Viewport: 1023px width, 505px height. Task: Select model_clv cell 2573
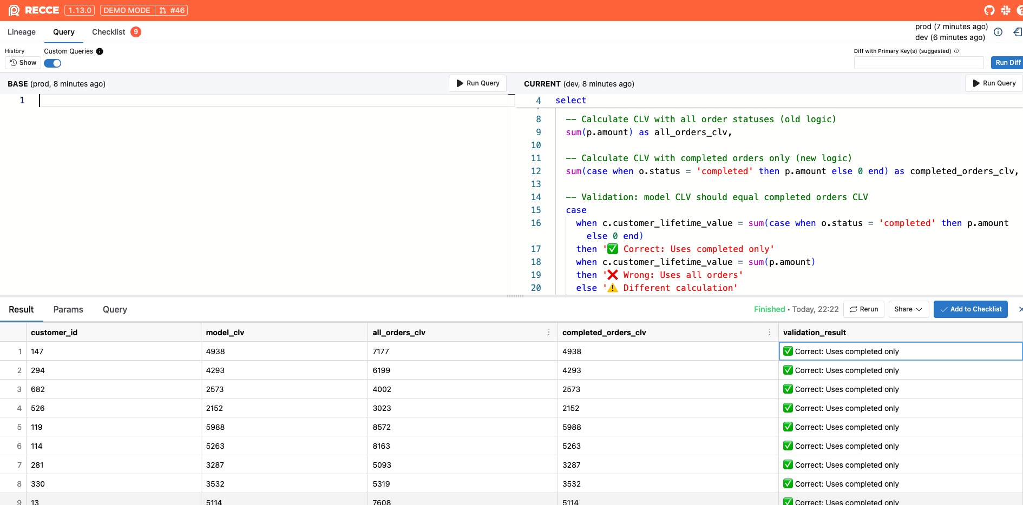tap(285, 389)
